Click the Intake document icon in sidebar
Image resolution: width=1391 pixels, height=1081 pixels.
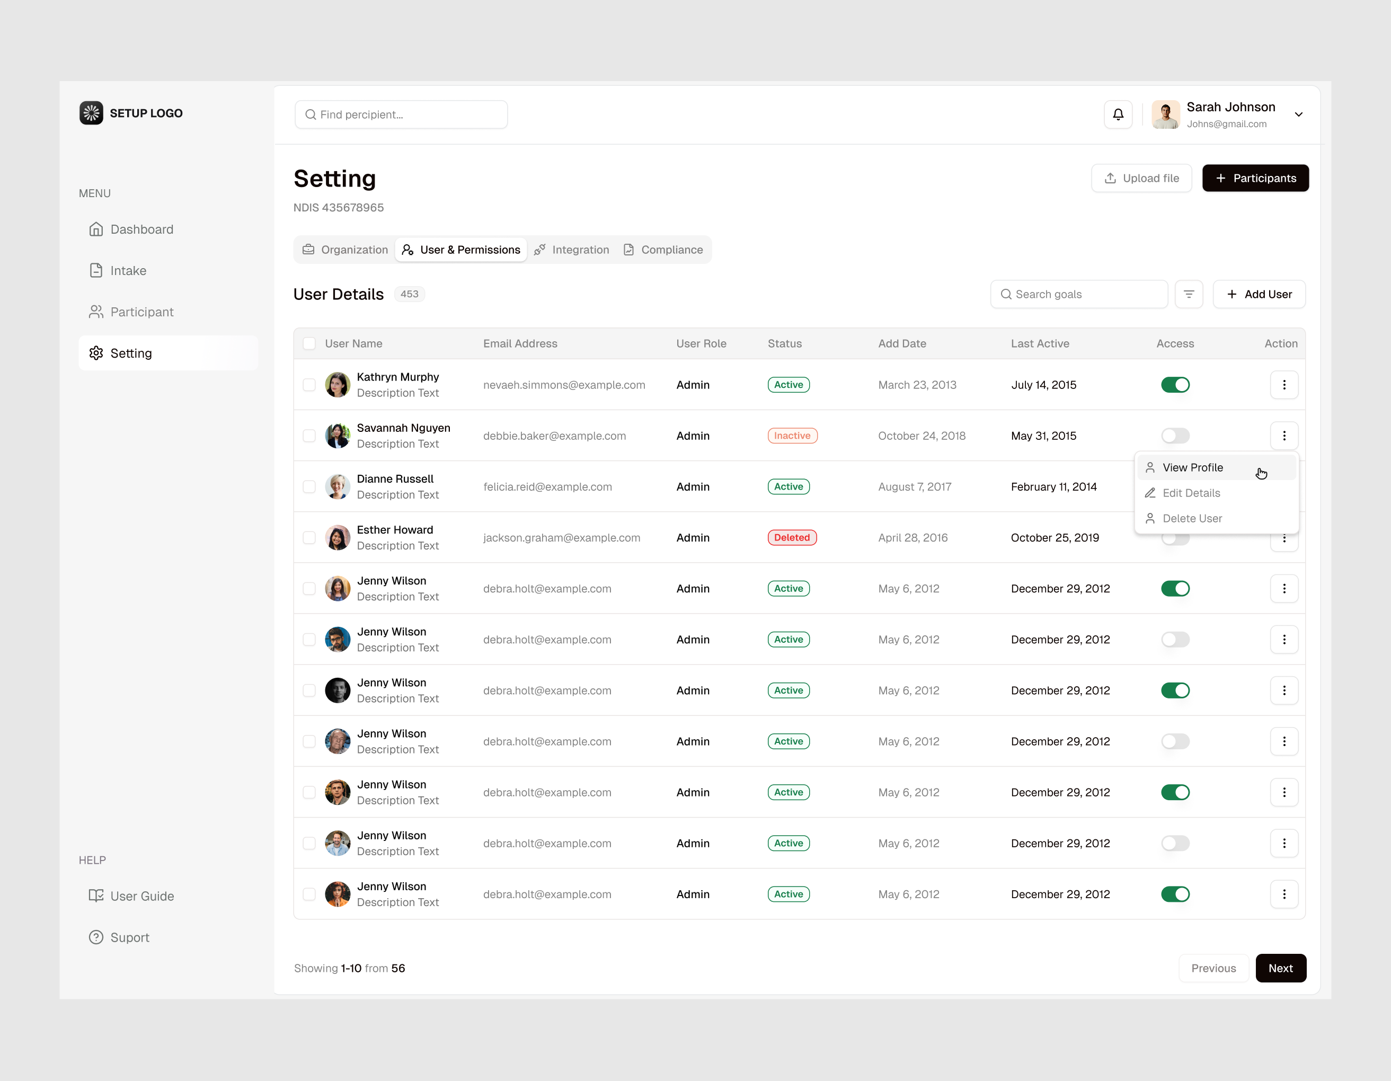(x=96, y=270)
